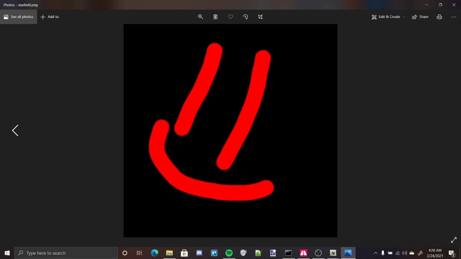Close the Photos window
This screenshot has height=259, width=461.
pos(454,5)
